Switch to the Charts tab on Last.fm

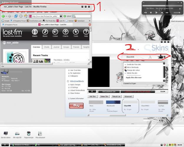47,47
